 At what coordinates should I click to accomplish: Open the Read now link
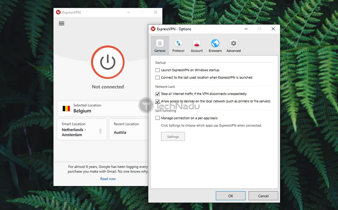(x=108, y=179)
